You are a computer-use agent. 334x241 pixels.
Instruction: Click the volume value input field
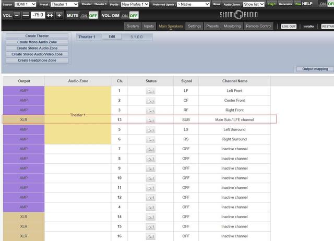pyautogui.click(x=38, y=16)
